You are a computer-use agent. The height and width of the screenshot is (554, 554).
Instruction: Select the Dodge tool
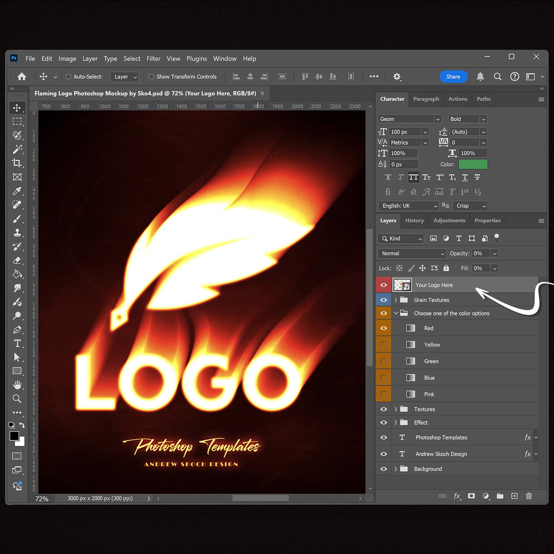coord(17,316)
